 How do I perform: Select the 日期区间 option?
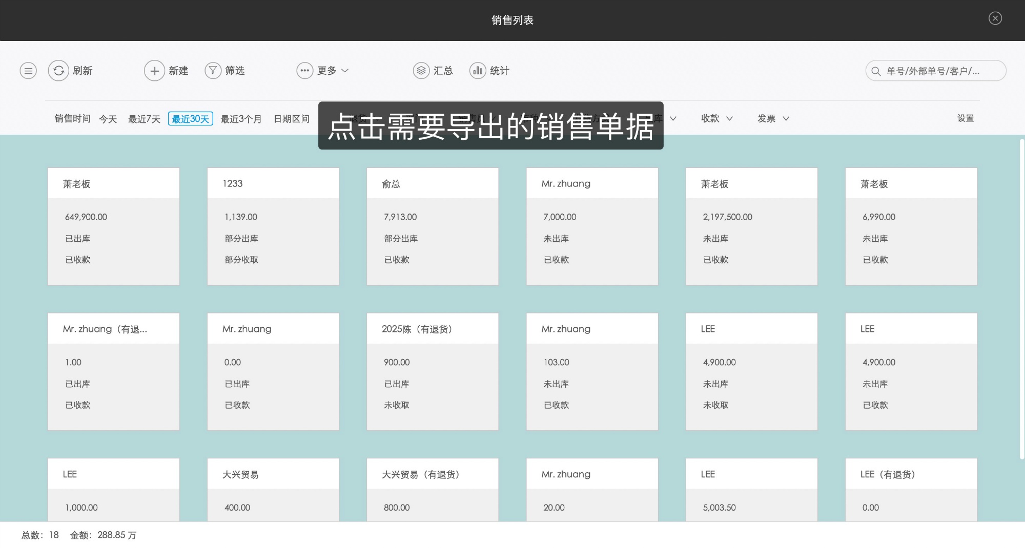click(291, 118)
